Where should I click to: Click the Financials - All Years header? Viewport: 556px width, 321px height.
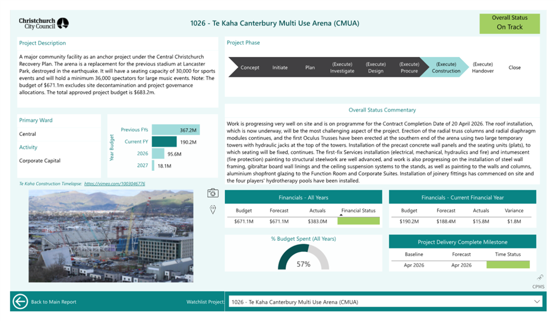click(x=303, y=197)
